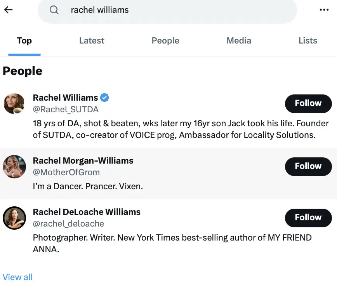The image size is (337, 293).
Task: Follow Rachel Williams @Rachel_SUTDA
Action: (308, 103)
